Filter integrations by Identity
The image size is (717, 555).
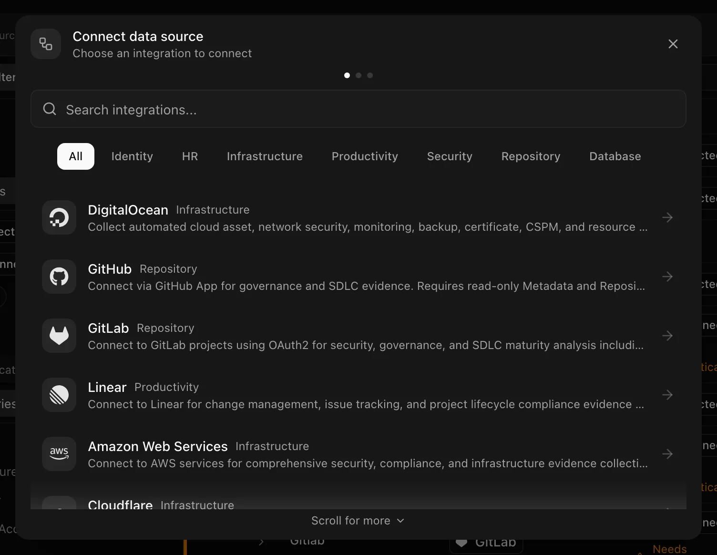coord(132,156)
